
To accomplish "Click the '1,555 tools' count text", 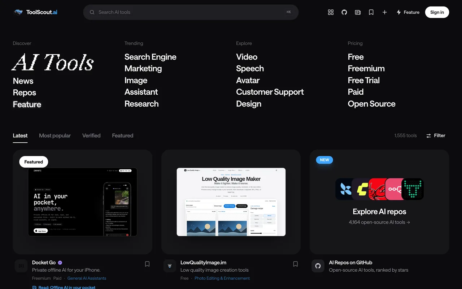I will (406, 135).
